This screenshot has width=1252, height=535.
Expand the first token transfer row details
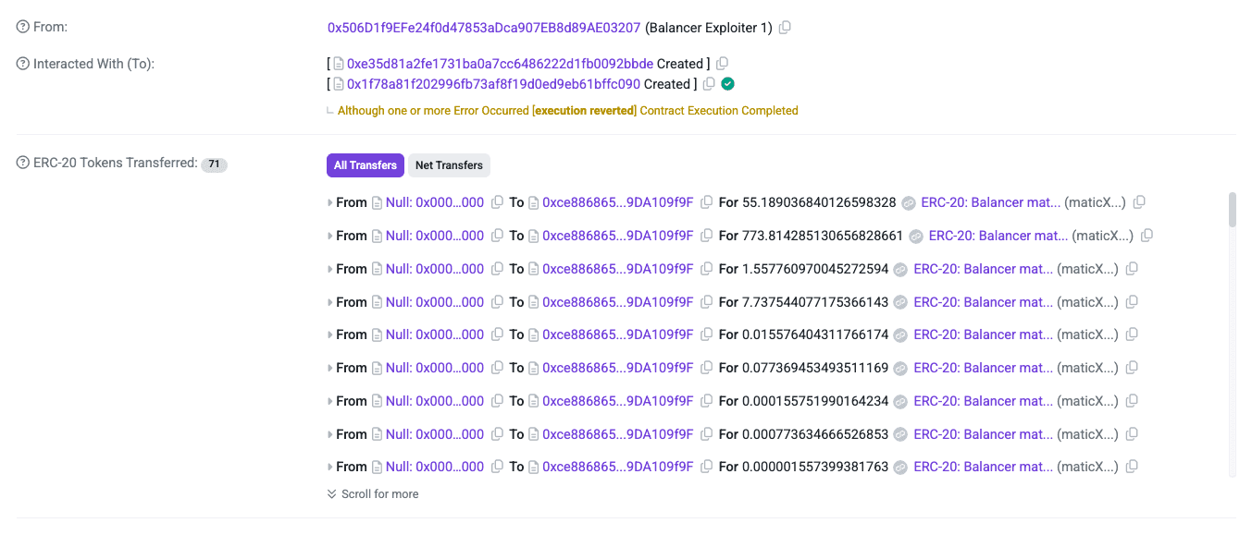coord(331,201)
